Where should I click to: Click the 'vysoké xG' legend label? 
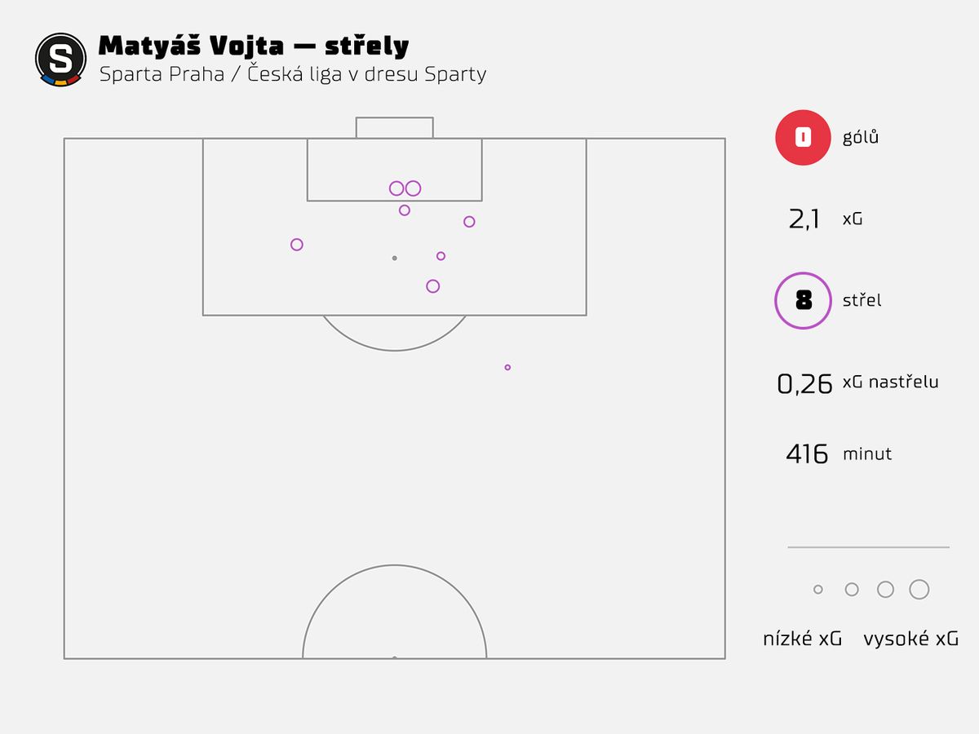[910, 639]
